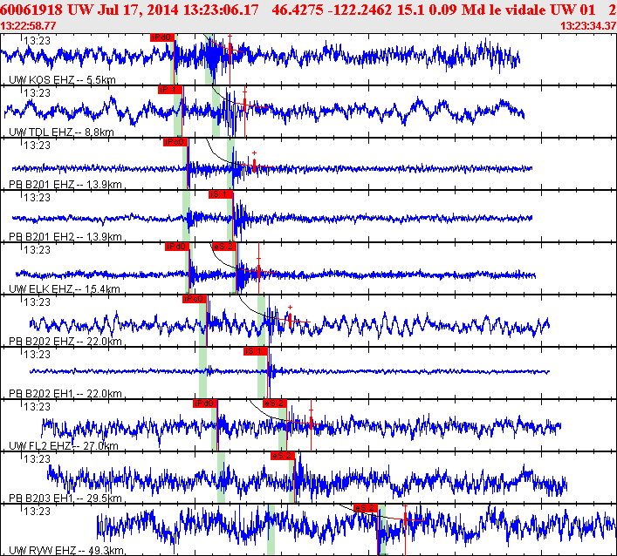Viewport: 617px width, 556px height.
Task: Click the red coda cross on FL2 trace
Action: (311, 410)
